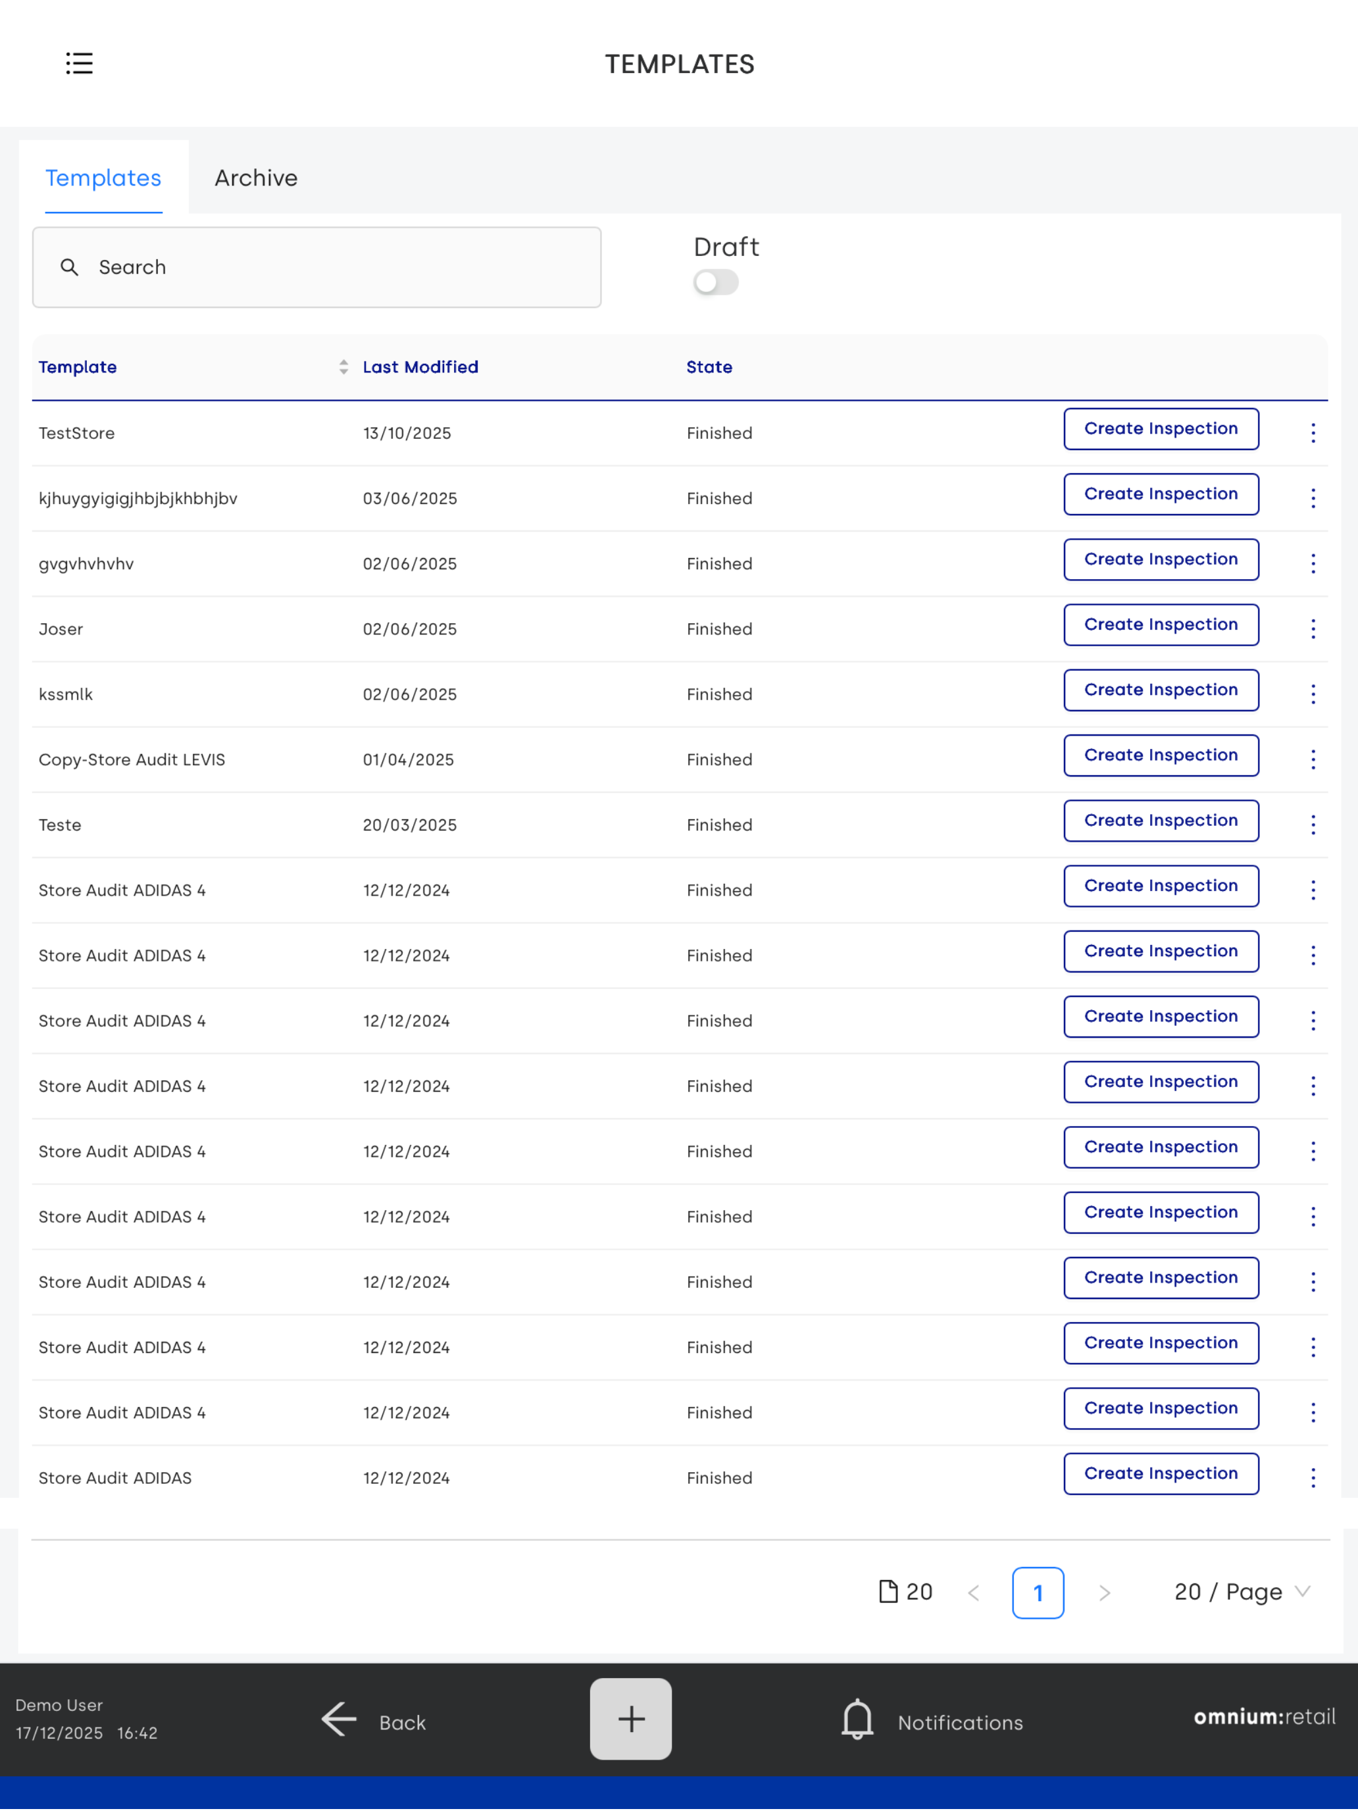Select the kssmlk template name
This screenshot has width=1358, height=1811.
pos(66,694)
